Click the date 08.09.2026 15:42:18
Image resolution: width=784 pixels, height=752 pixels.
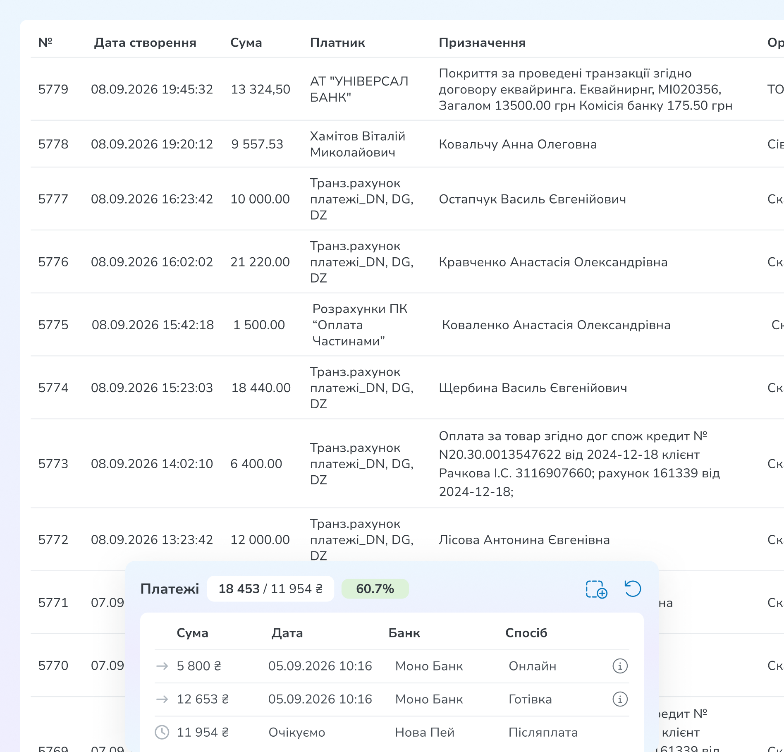click(x=153, y=325)
